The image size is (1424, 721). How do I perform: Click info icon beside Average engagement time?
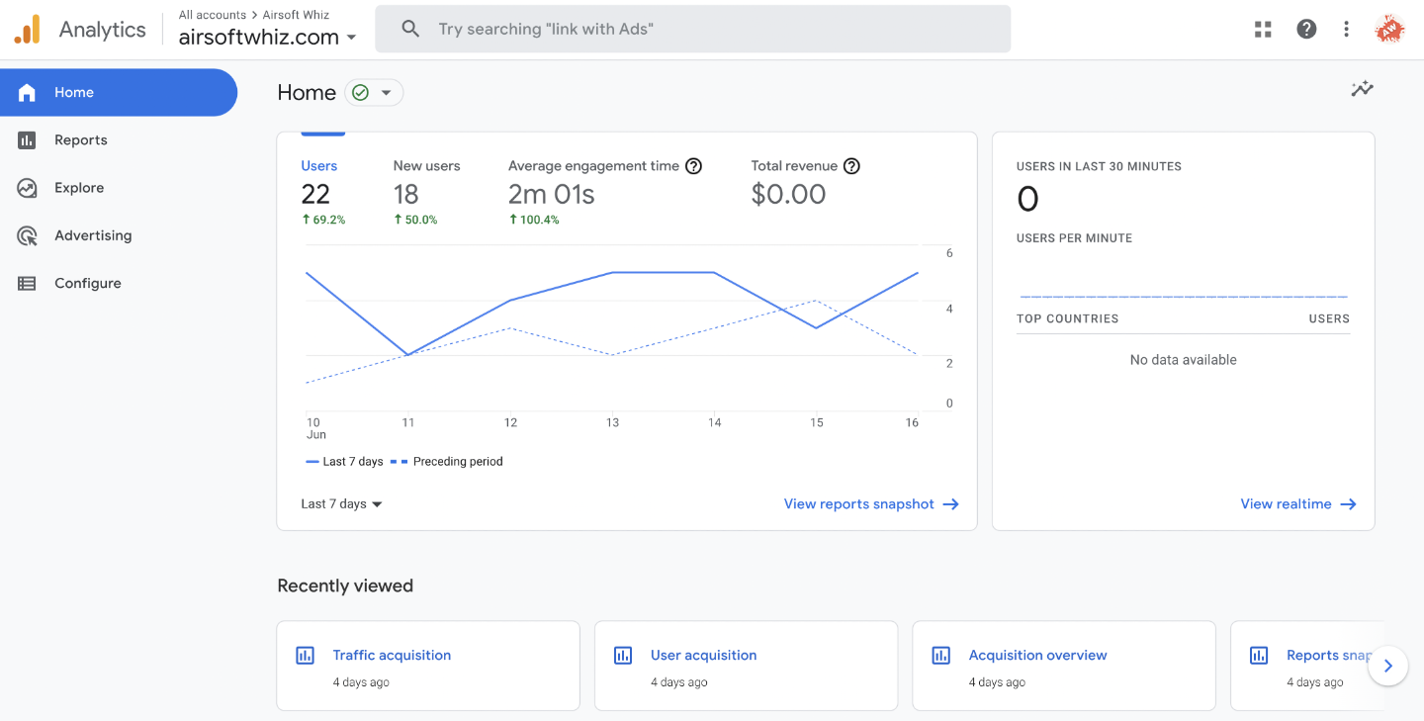pyautogui.click(x=693, y=166)
